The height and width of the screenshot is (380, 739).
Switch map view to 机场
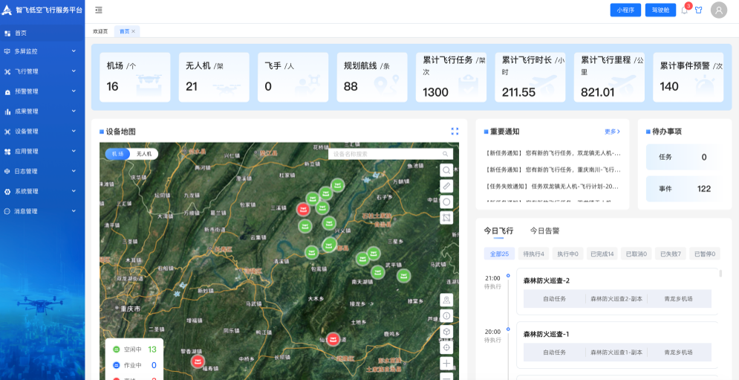pos(117,154)
